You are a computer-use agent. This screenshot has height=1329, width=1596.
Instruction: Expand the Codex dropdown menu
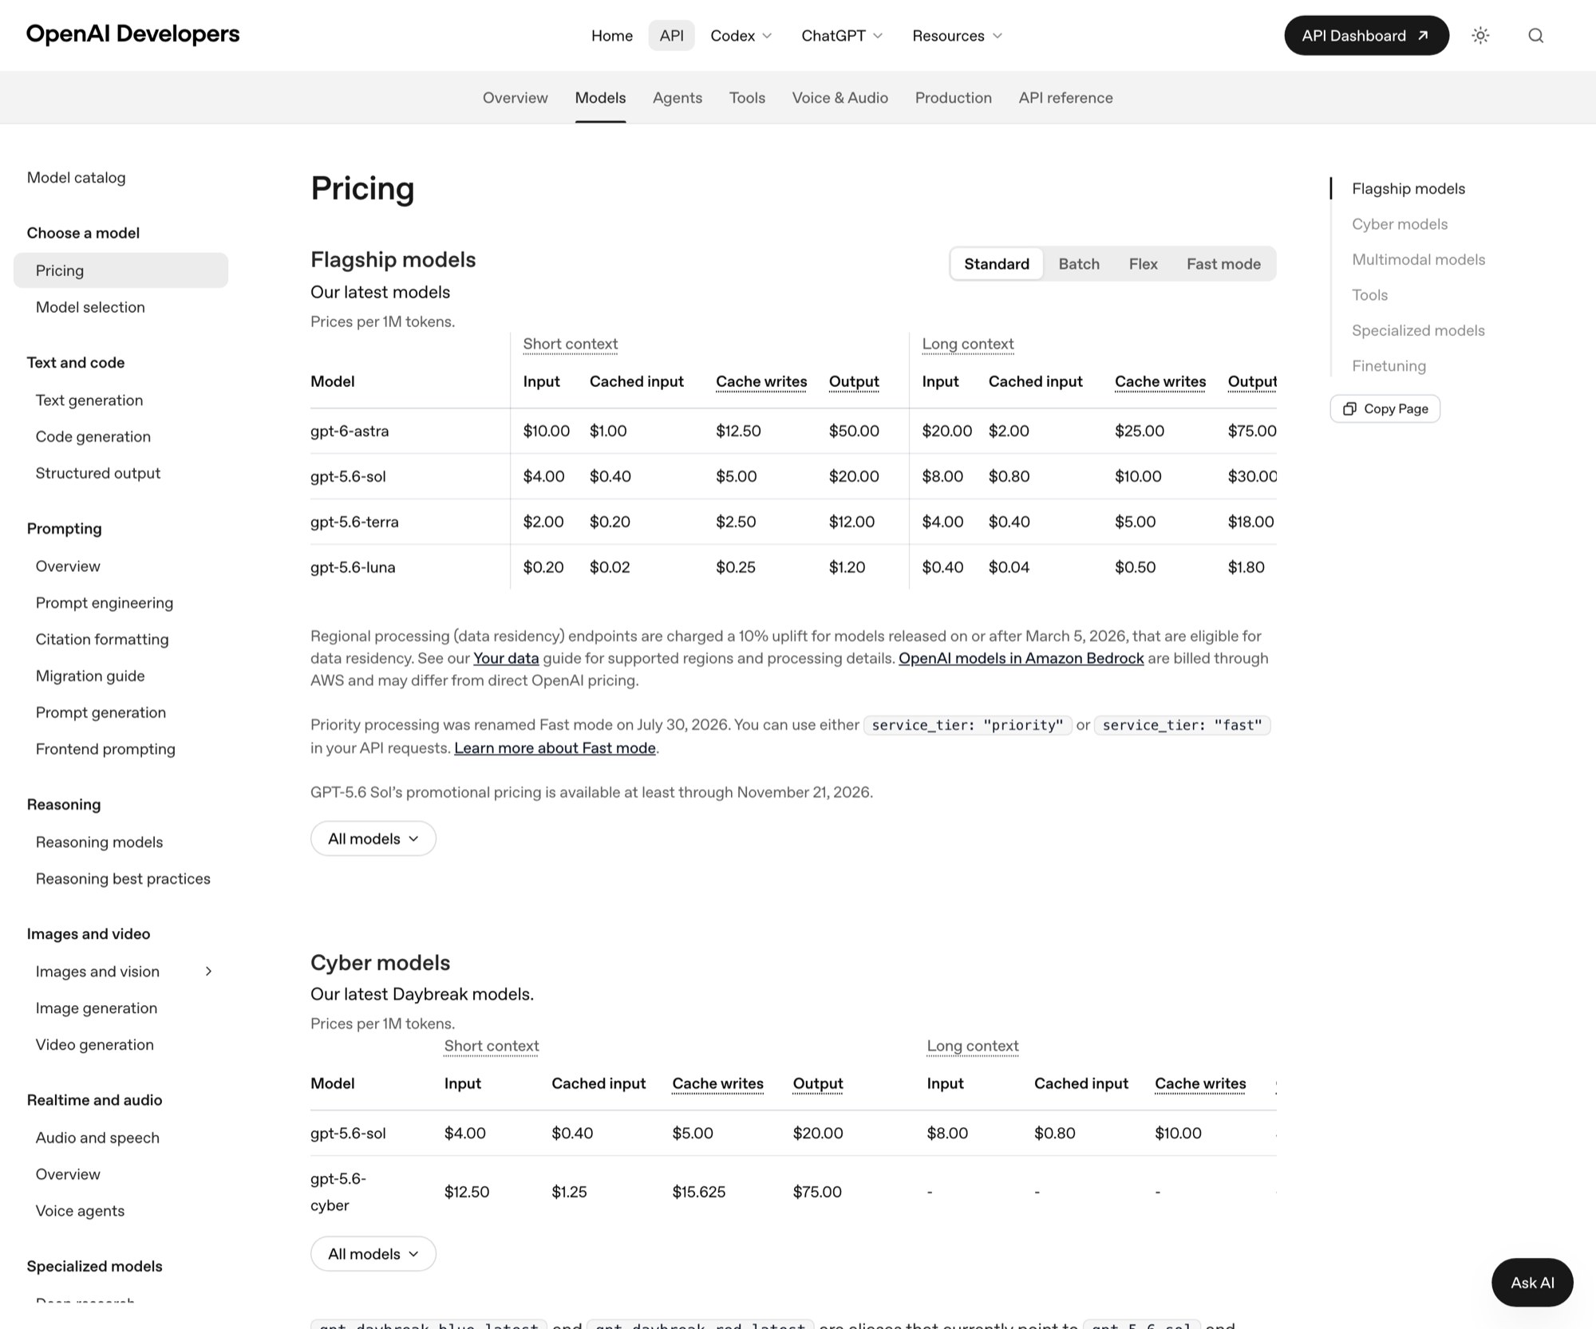(741, 35)
